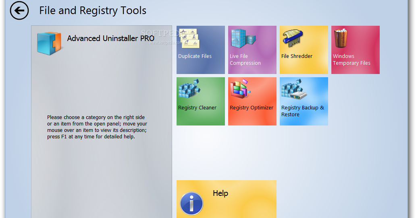Open the Registry Optimizer tile
The width and height of the screenshot is (416, 218).
pyautogui.click(x=252, y=101)
